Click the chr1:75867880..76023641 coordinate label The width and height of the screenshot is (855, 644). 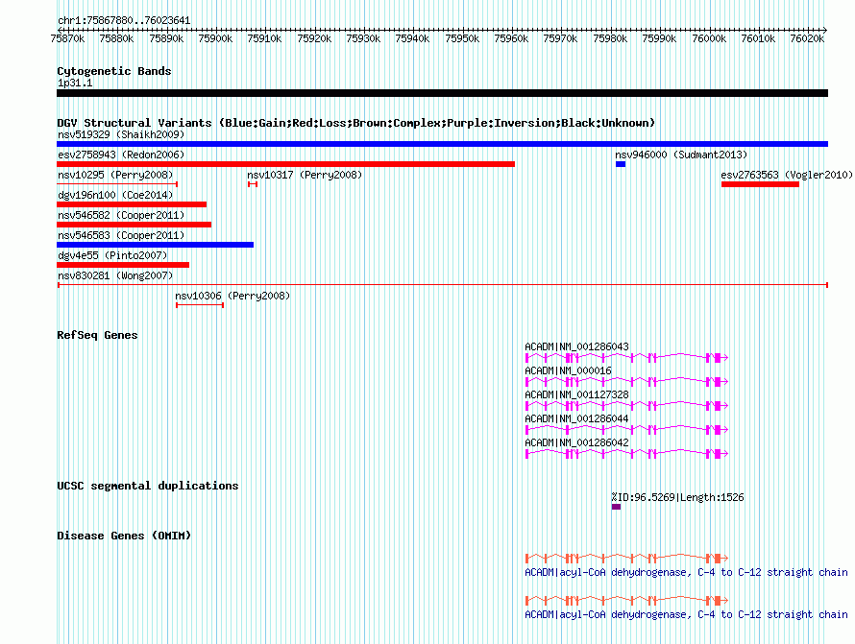124,21
